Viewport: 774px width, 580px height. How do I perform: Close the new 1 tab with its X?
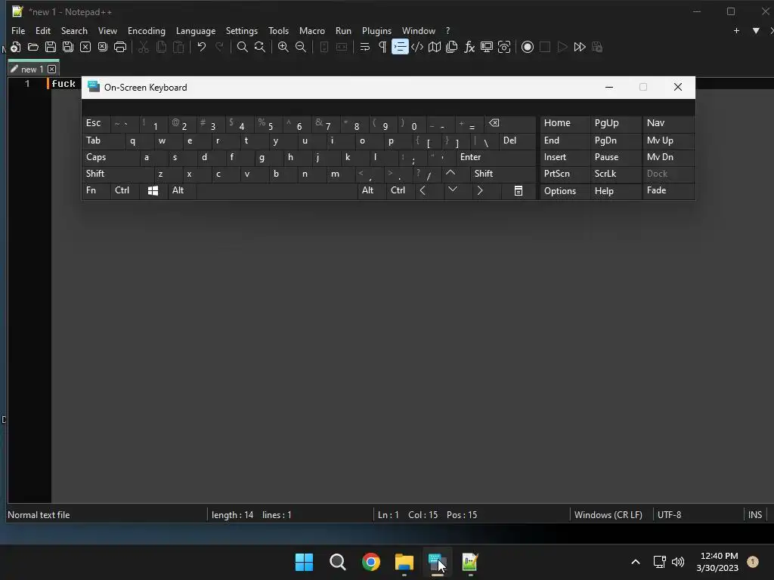click(x=52, y=69)
